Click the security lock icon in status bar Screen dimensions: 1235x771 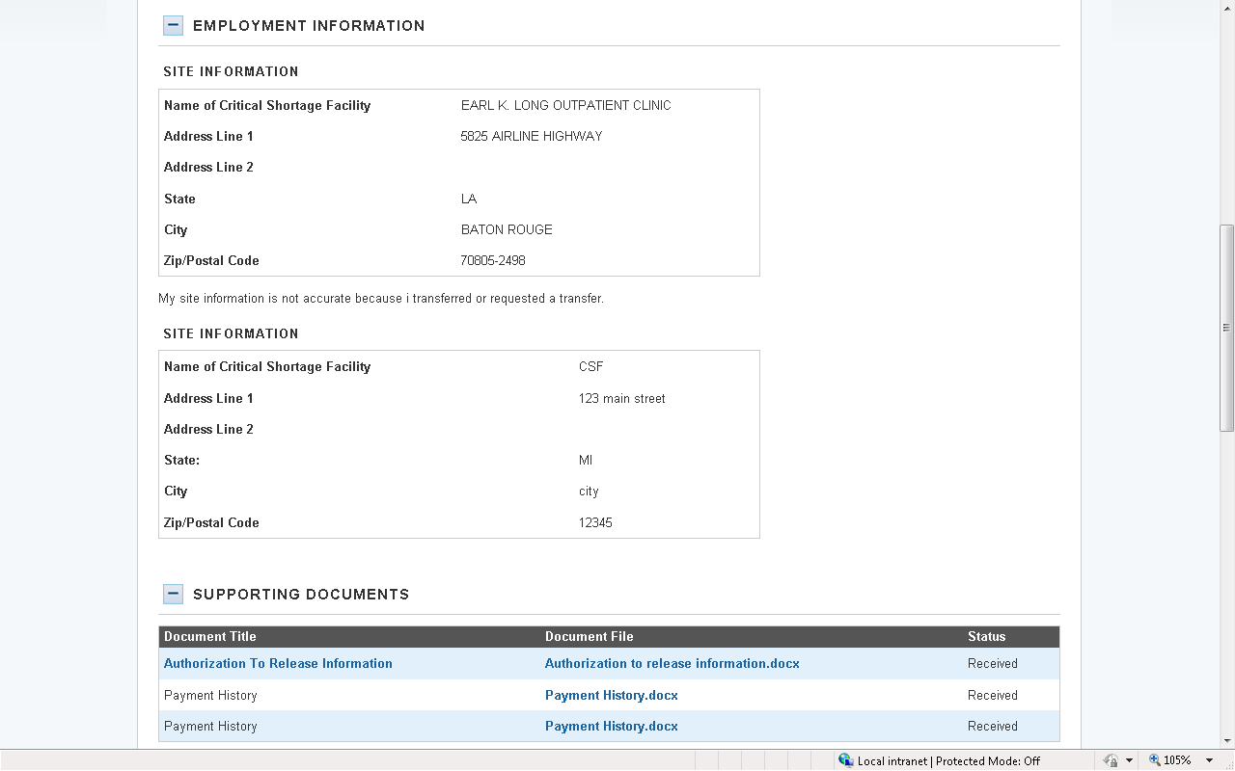pyautogui.click(x=1111, y=760)
